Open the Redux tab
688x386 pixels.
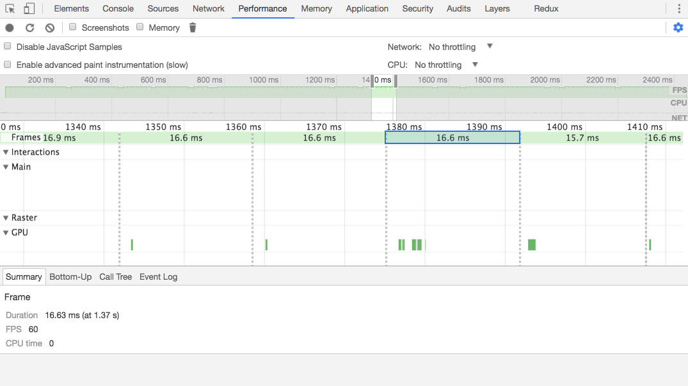coord(546,8)
